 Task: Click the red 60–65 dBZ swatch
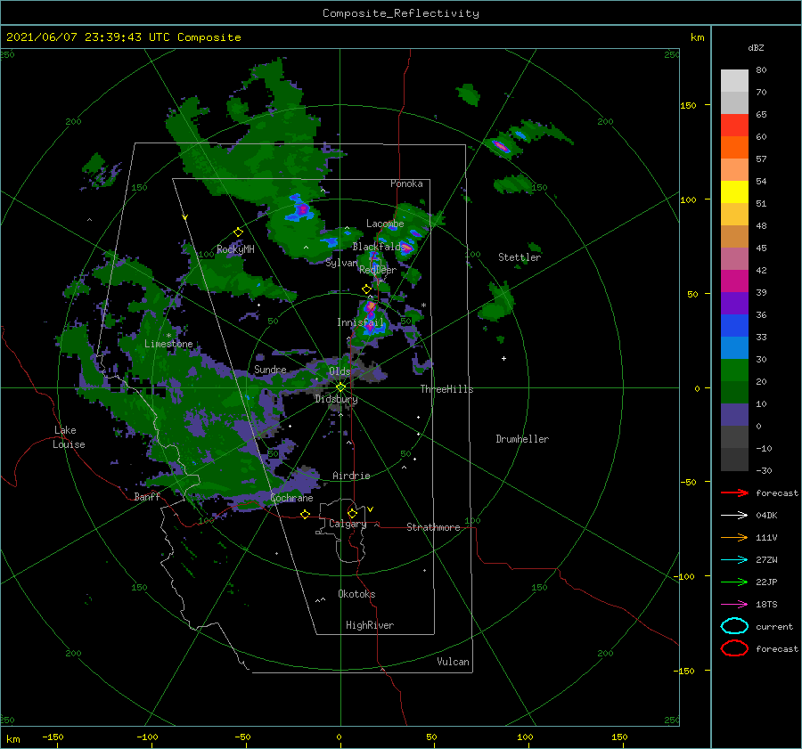tap(734, 126)
